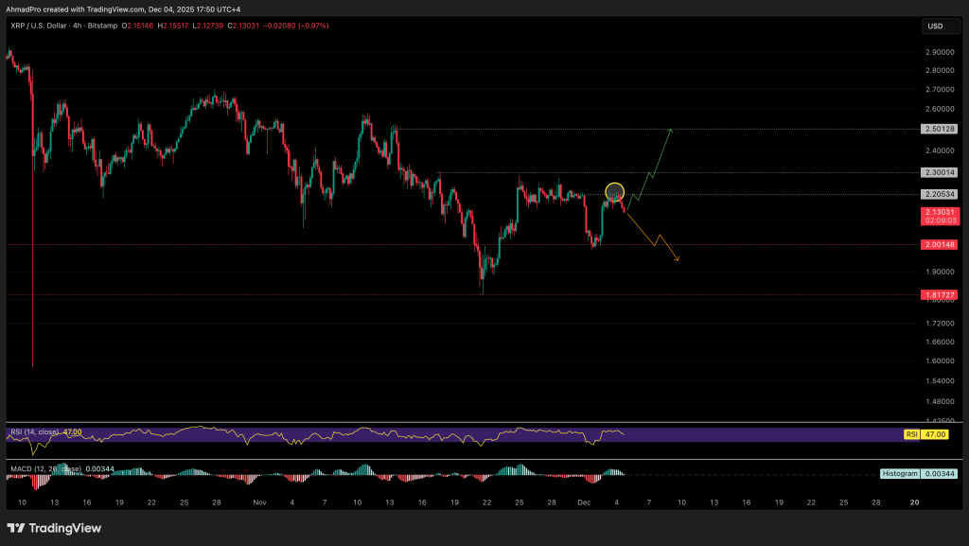Click the yellow circle marker on chart
This screenshot has height=546, width=969.
click(x=614, y=192)
